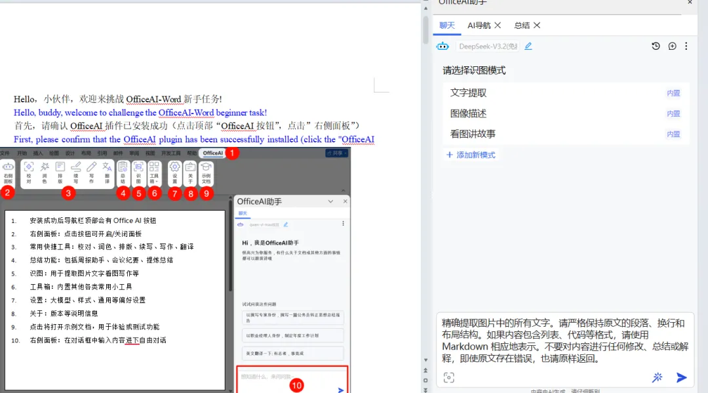Click the select browse object square button

[x=425, y=381]
